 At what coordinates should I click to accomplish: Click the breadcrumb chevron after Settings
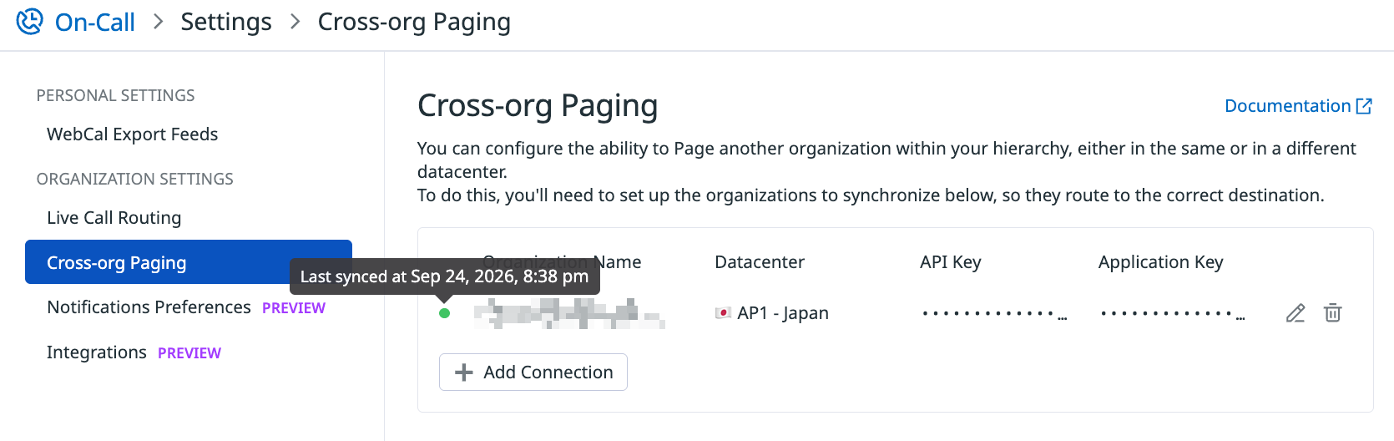(295, 22)
